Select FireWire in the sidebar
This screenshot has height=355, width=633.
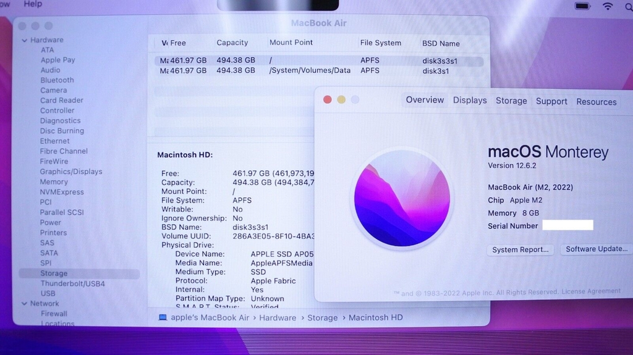(54, 161)
